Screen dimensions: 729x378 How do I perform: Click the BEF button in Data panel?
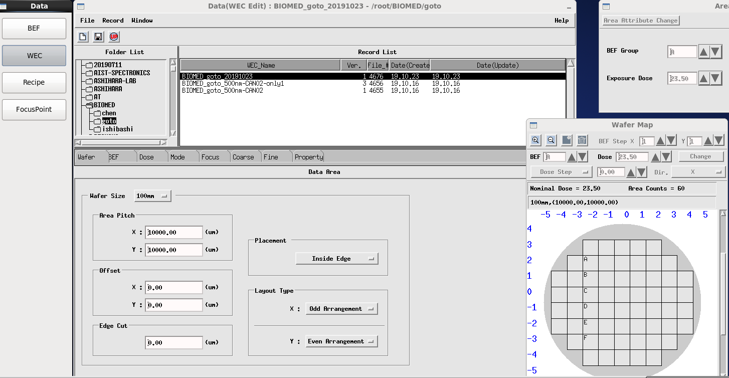click(x=34, y=29)
